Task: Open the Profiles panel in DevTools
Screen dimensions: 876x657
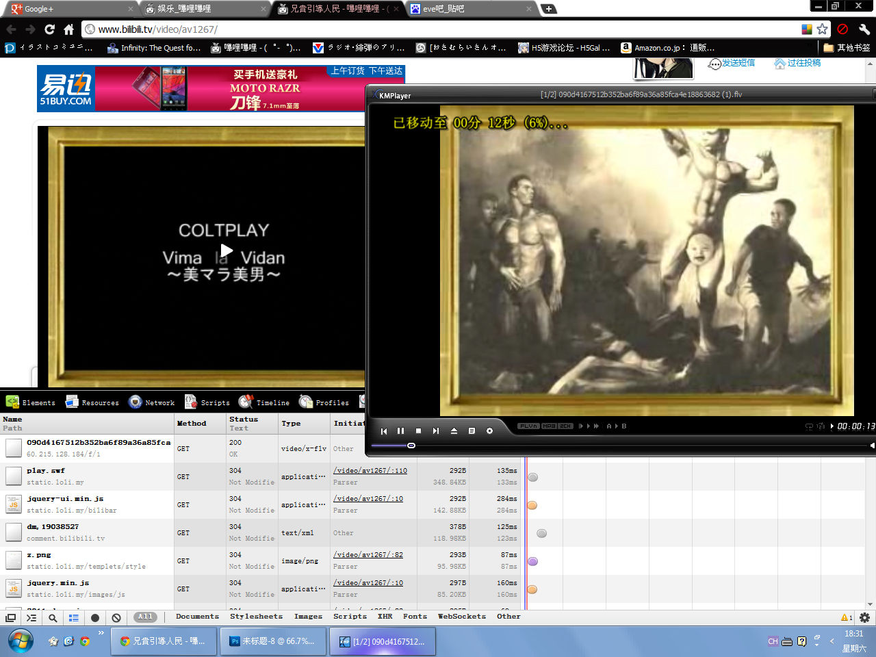Action: [x=324, y=402]
